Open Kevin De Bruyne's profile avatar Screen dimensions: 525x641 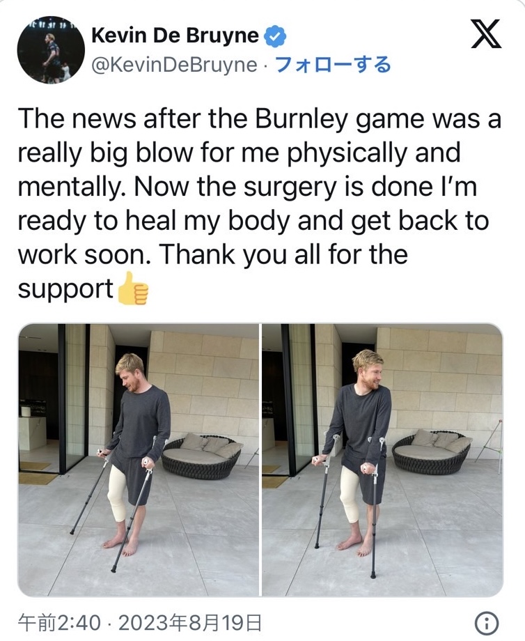[x=51, y=50]
